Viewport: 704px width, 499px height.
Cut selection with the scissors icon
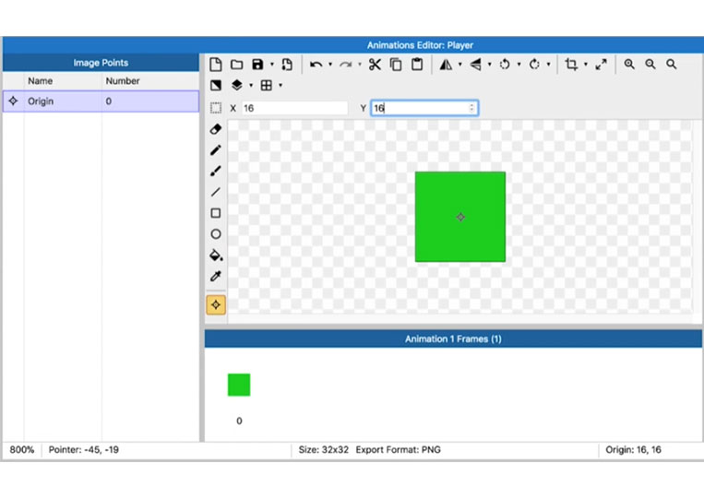click(x=375, y=65)
